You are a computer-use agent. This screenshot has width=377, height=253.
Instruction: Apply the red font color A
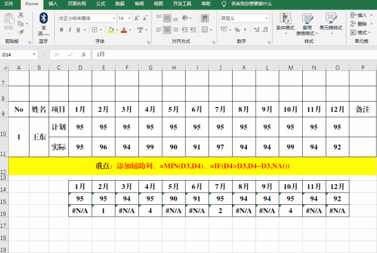tap(124, 30)
